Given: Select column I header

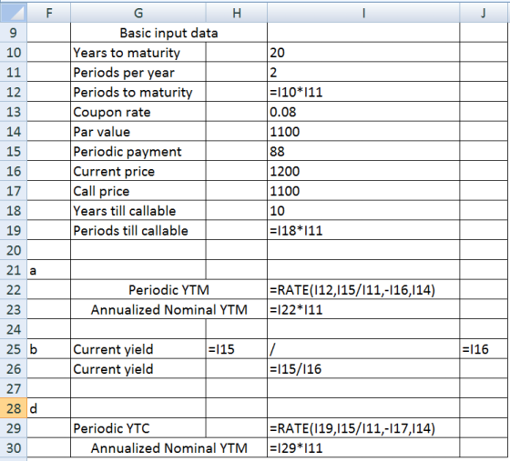Looking at the screenshot, I should (363, 13).
